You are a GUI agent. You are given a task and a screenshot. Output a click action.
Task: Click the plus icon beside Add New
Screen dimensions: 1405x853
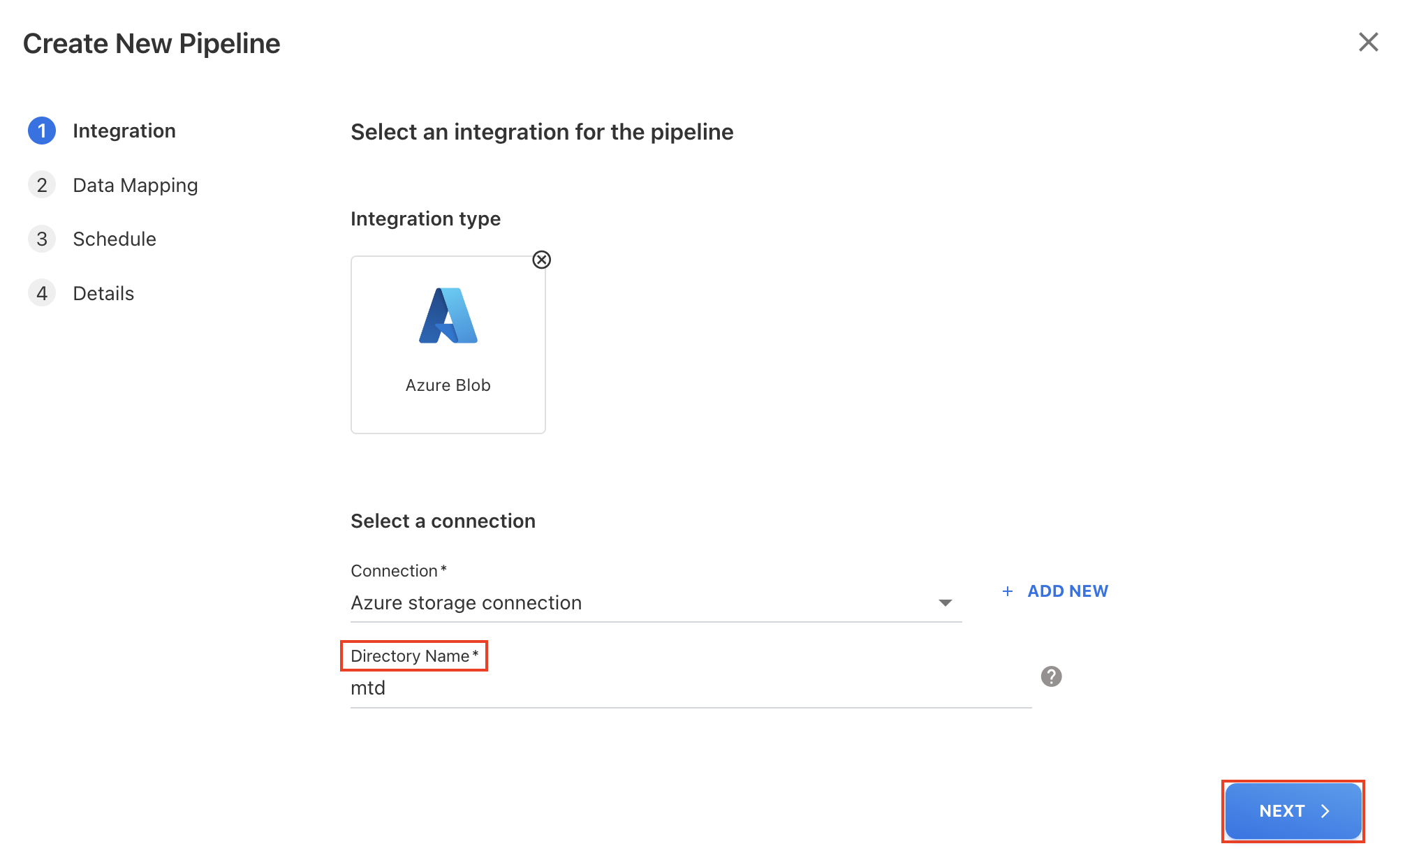[x=1008, y=591]
